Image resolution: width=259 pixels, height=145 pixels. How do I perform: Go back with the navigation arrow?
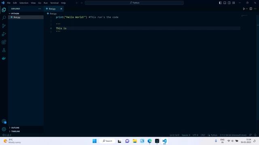(77, 3)
